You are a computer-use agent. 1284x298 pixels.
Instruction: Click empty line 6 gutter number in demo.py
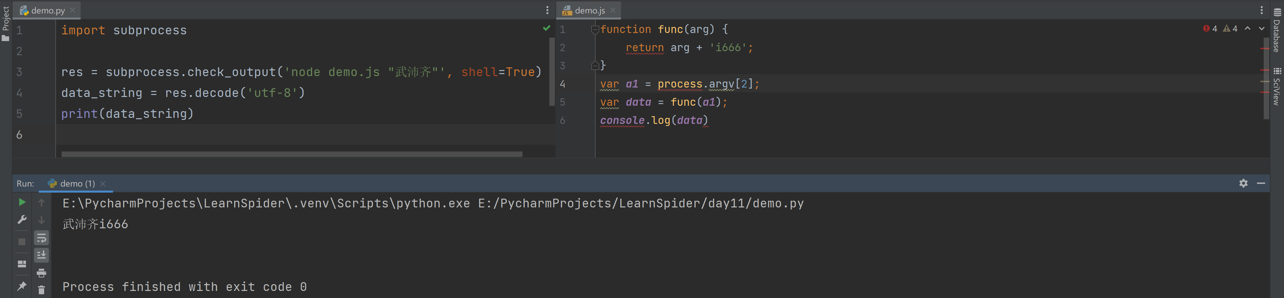(19, 135)
